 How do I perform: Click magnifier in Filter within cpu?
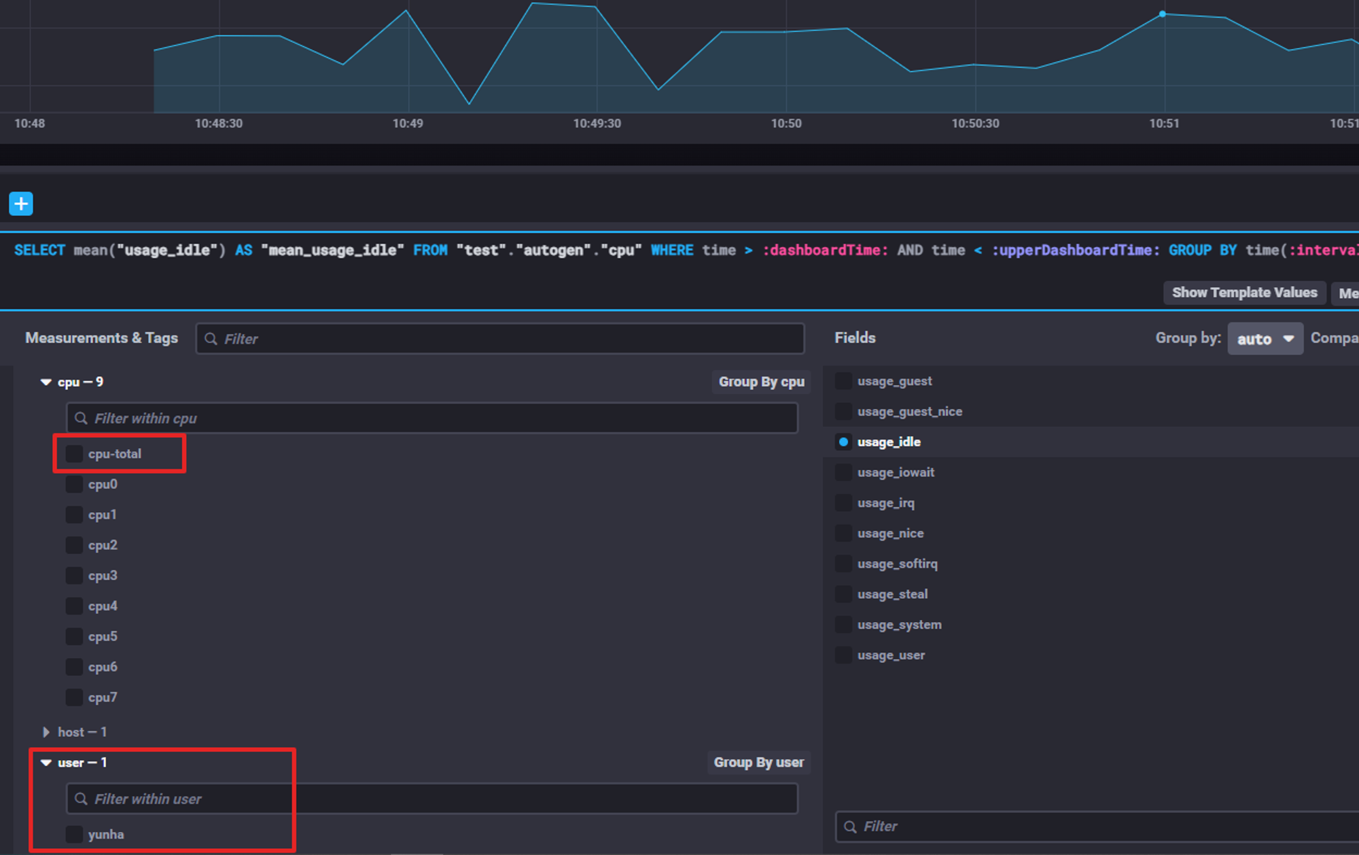[x=81, y=418]
